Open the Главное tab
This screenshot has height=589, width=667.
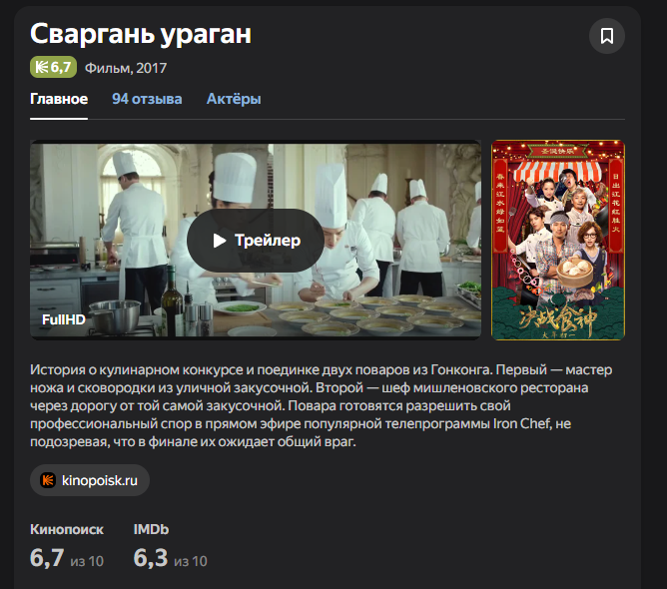[59, 99]
